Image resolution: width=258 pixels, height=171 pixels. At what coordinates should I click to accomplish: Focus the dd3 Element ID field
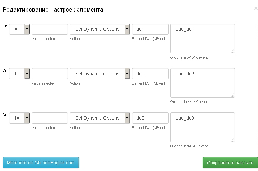pyautogui.click(x=150, y=118)
